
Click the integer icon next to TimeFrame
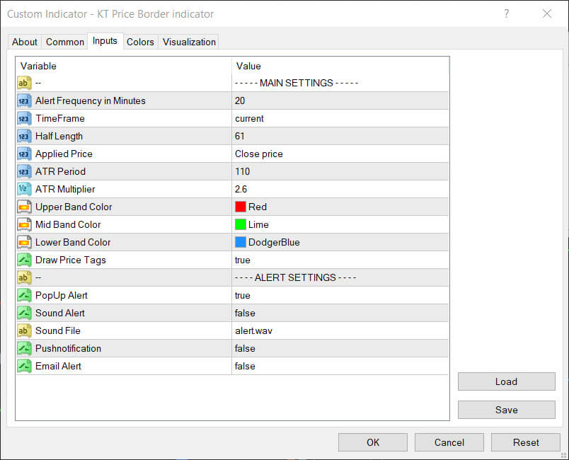(x=24, y=119)
